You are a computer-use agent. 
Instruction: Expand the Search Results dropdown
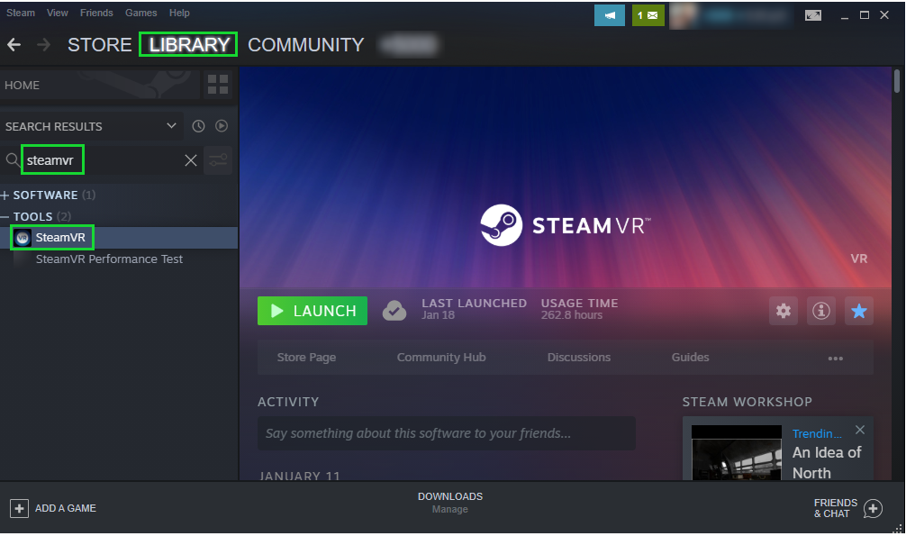click(x=172, y=126)
